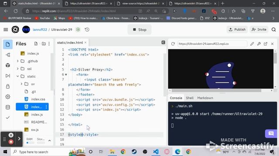This screenshot has height=156, width=279.
Task: Expand the Screencastify controls arrow
Action: click(19, 139)
